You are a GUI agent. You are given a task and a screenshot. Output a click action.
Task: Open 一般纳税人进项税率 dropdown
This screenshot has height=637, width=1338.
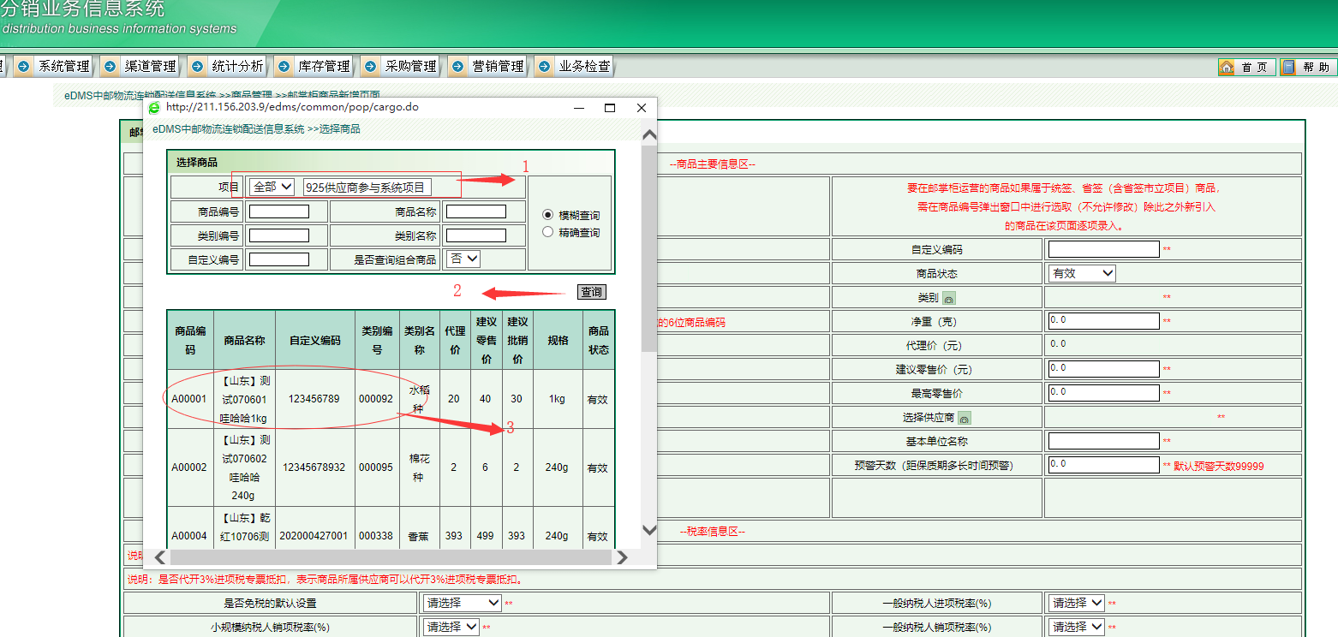[1077, 603]
